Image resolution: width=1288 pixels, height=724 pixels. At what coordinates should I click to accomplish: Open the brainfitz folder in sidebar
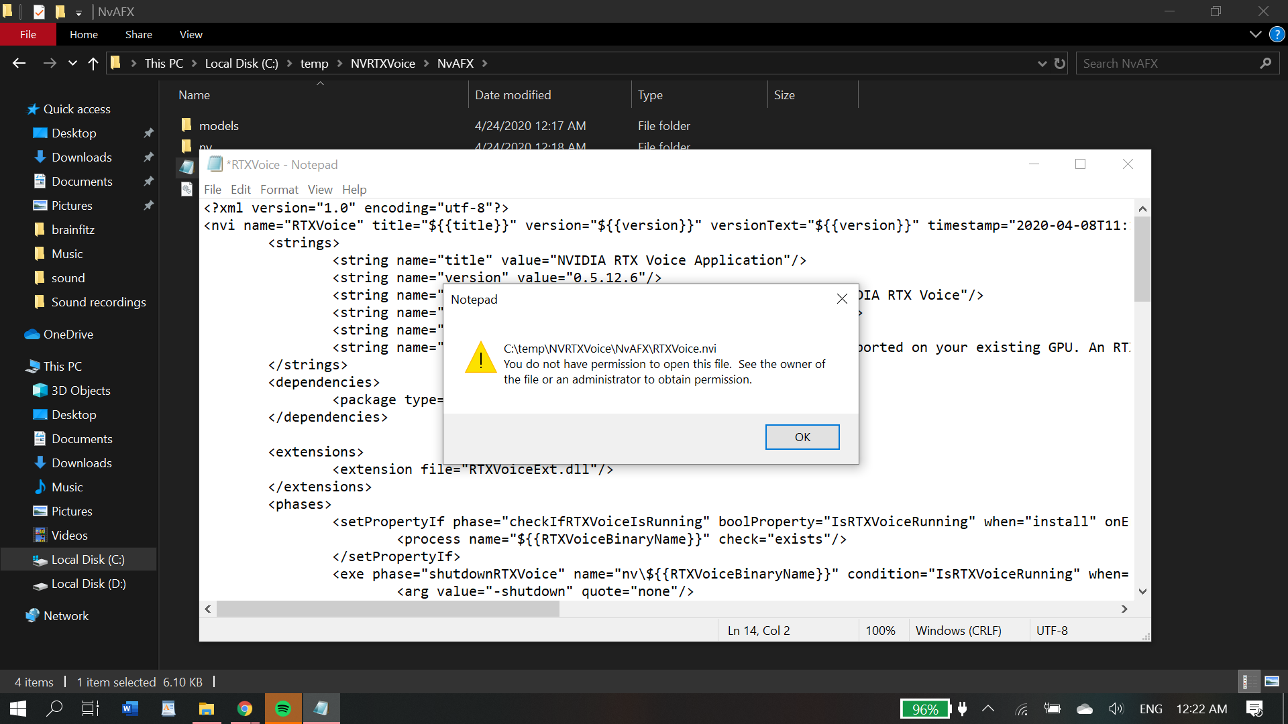point(72,229)
